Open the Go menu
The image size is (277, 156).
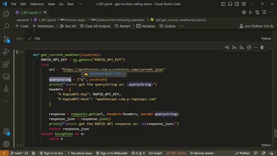click(x=61, y=4)
